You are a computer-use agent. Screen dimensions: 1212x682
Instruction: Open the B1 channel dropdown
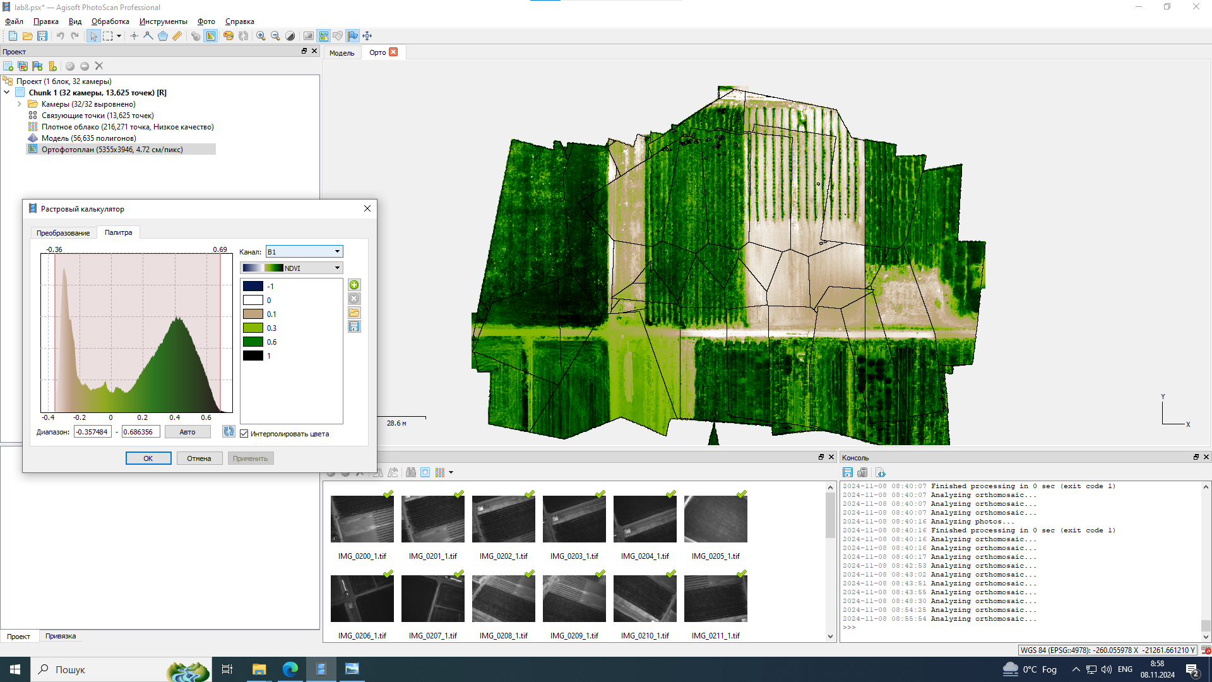coord(304,252)
